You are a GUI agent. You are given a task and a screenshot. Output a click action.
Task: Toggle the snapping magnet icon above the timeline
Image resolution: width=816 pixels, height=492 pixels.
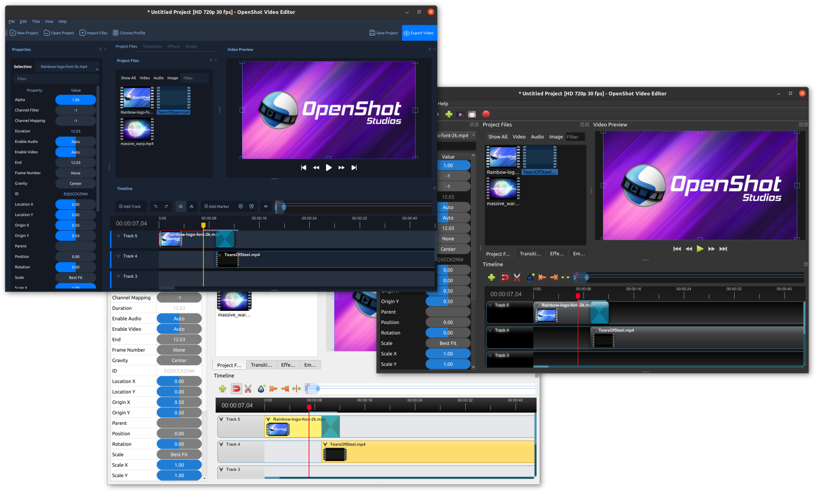tap(181, 206)
